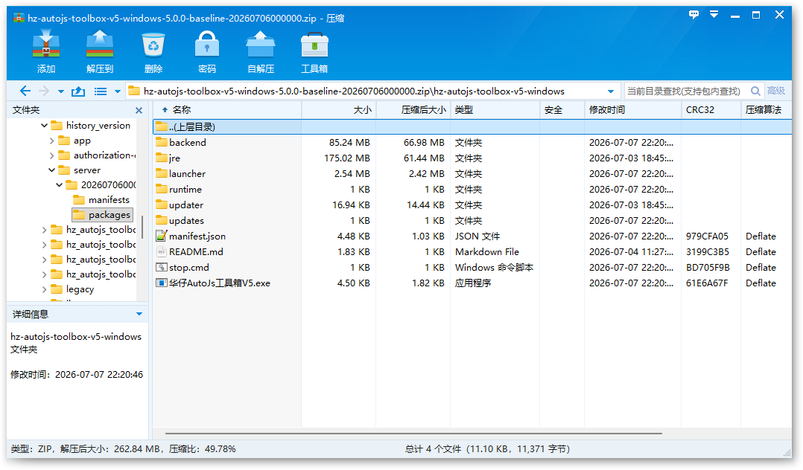Screen dimensions: 803x470
Task: Click the window resize grip icon
Action: pos(787,453)
